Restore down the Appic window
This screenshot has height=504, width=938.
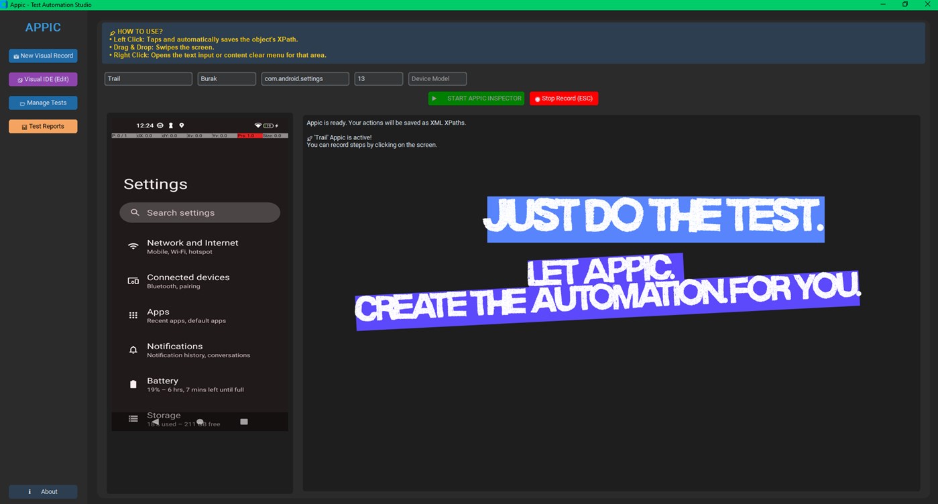click(x=904, y=5)
